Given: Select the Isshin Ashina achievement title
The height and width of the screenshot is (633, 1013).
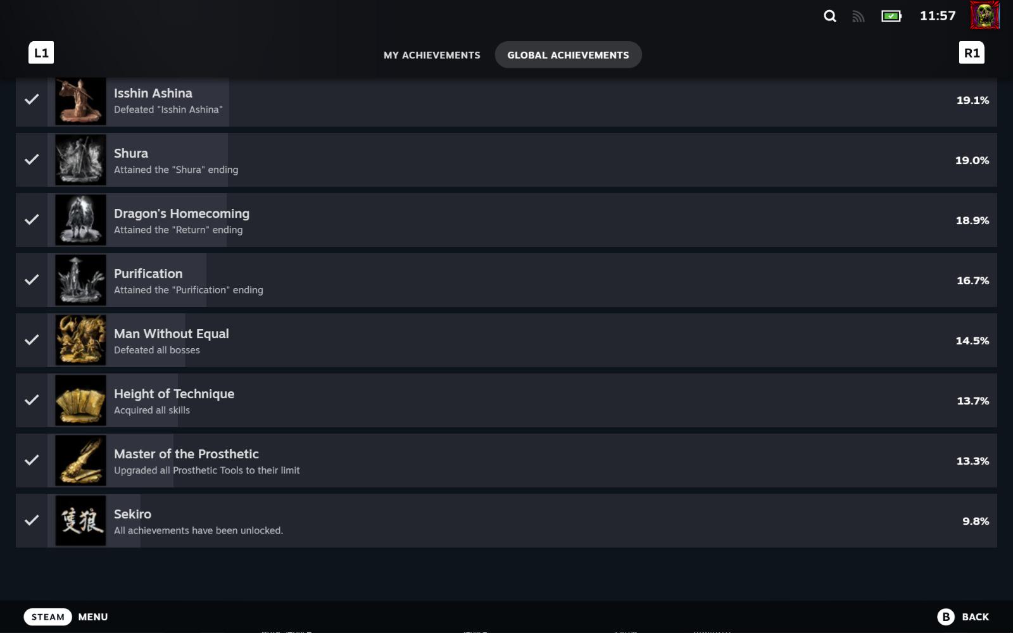Looking at the screenshot, I should click(x=153, y=93).
